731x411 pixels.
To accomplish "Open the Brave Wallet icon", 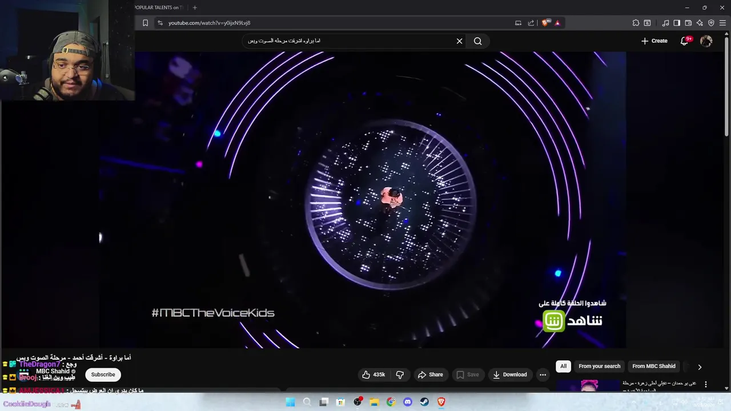I will (688, 23).
